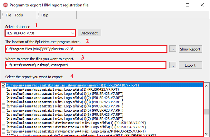
Task: Click the app icon in title bar
Action: pyautogui.click(x=5, y=5)
